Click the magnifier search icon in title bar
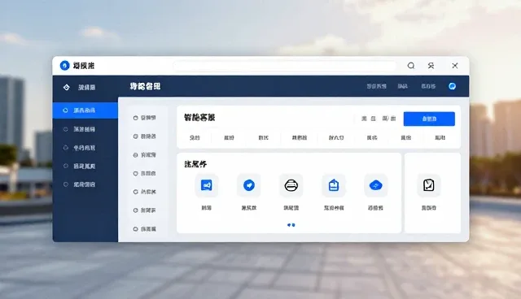521x299 pixels. coord(411,66)
